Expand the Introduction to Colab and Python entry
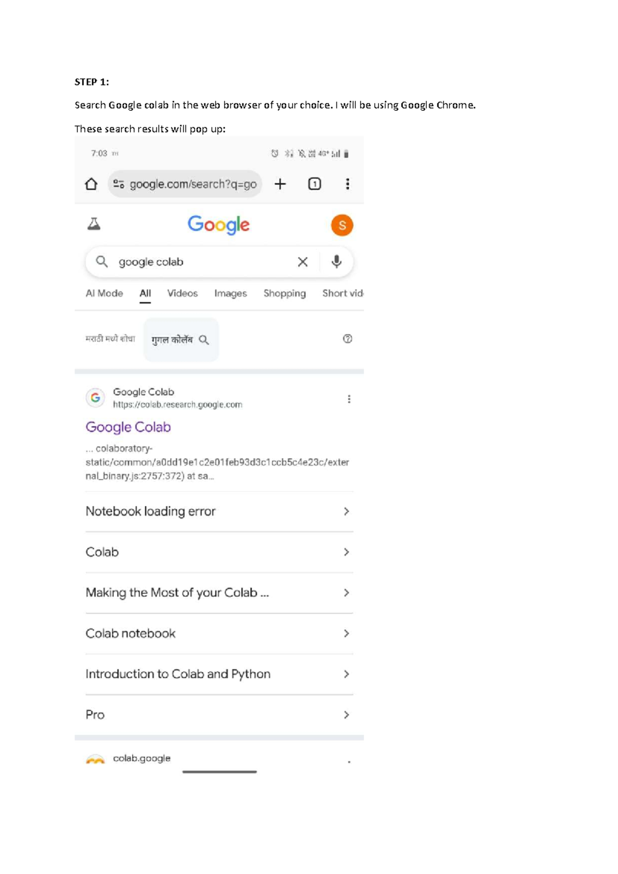The height and width of the screenshot is (874, 618). (178, 674)
